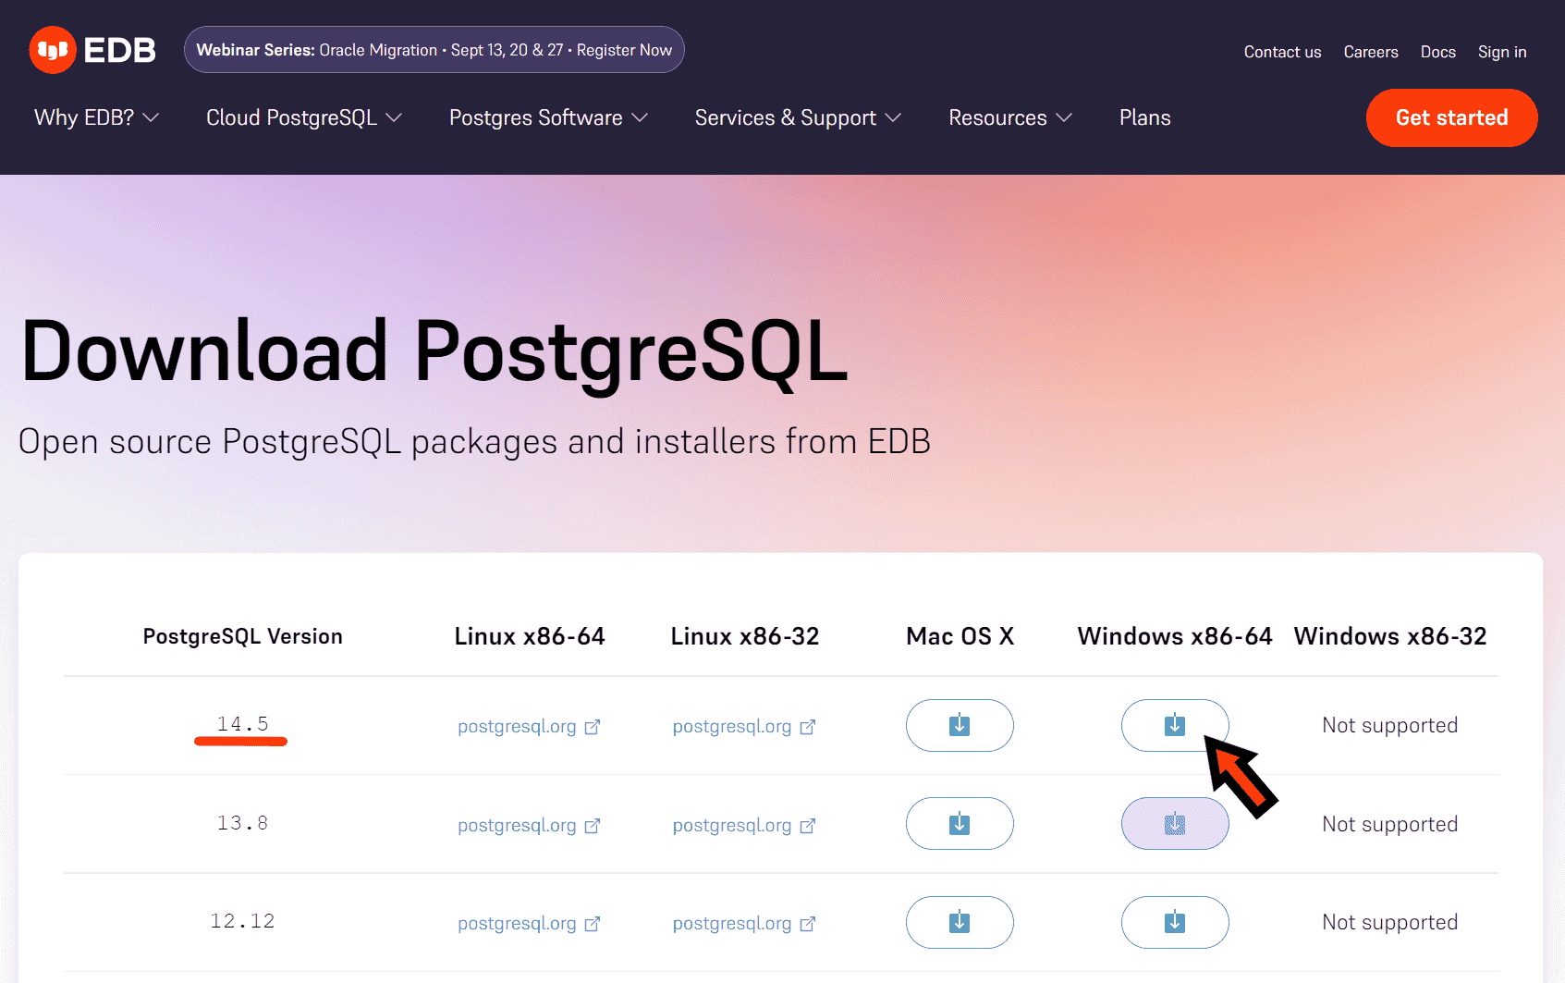The width and height of the screenshot is (1565, 983).
Task: Download PostgreSQL 13.8 for Mac OS X
Action: [960, 823]
